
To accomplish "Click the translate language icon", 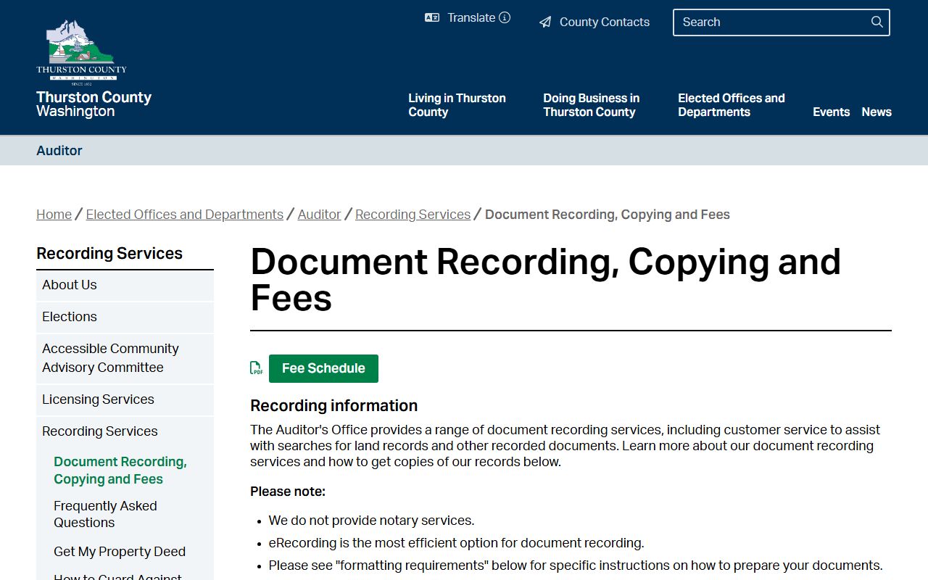I will (x=432, y=17).
